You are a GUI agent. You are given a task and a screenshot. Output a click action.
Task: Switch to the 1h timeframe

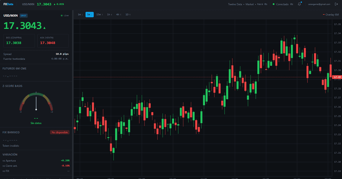pos(109,14)
